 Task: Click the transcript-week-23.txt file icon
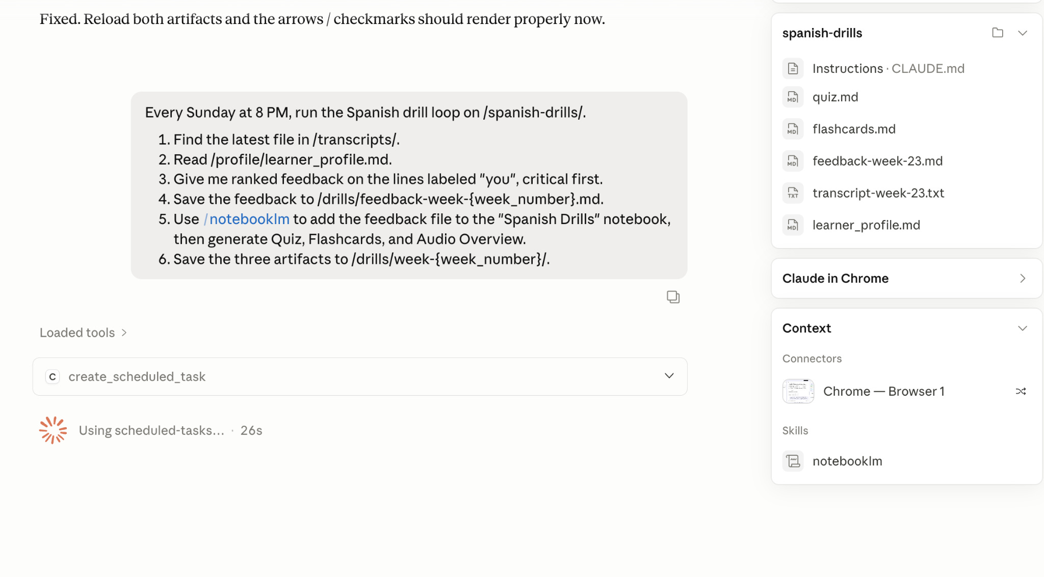793,193
